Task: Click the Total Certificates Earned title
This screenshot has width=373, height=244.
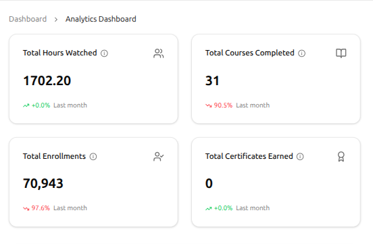Action: coord(249,156)
